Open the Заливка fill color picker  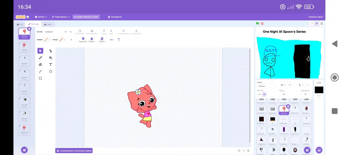47,40
